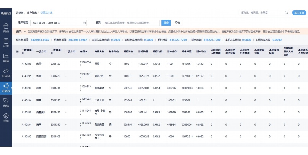
Task: Click the 一级分类 column header
Action: click(41, 51)
